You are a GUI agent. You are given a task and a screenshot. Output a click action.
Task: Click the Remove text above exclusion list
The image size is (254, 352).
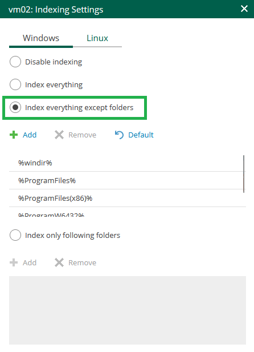pos(82,135)
